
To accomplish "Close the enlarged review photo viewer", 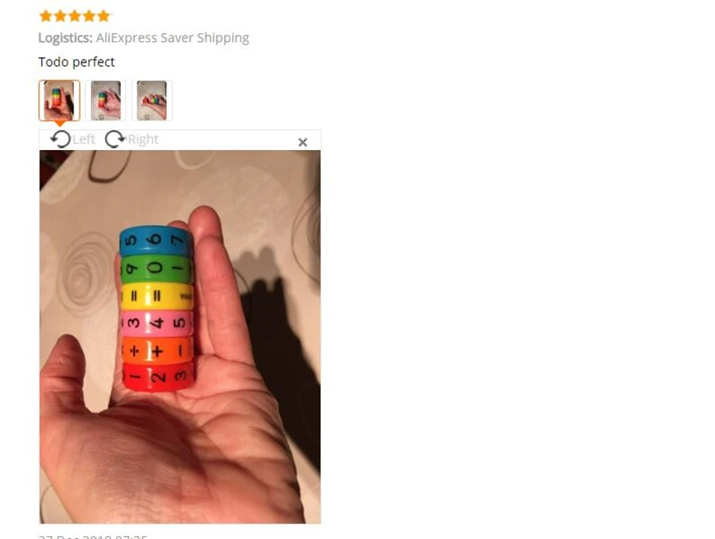I will coord(302,143).
